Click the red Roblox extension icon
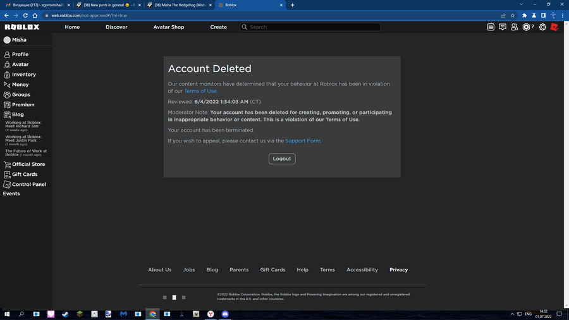569x320 pixels. click(554, 27)
